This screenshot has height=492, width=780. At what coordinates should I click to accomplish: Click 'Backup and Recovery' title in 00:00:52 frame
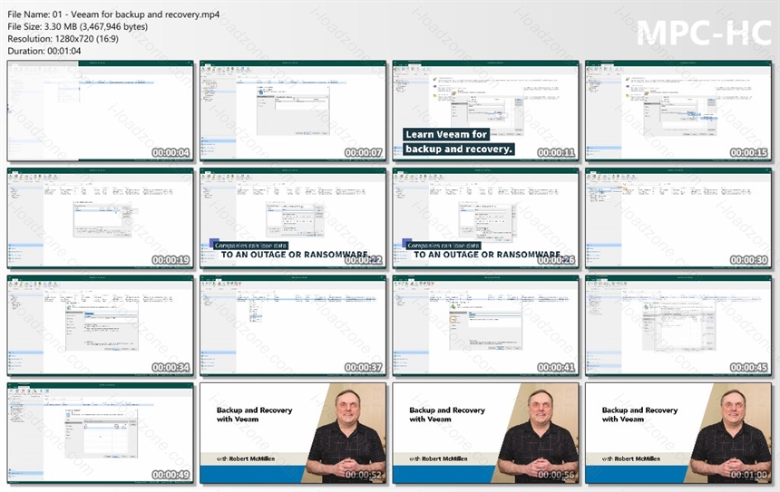coord(255,410)
